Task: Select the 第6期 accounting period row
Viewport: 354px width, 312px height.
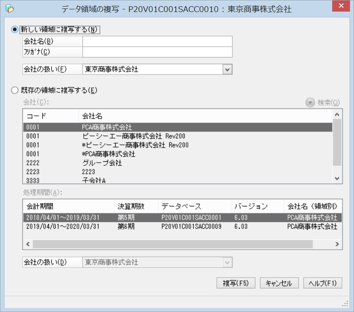Action: (183, 226)
